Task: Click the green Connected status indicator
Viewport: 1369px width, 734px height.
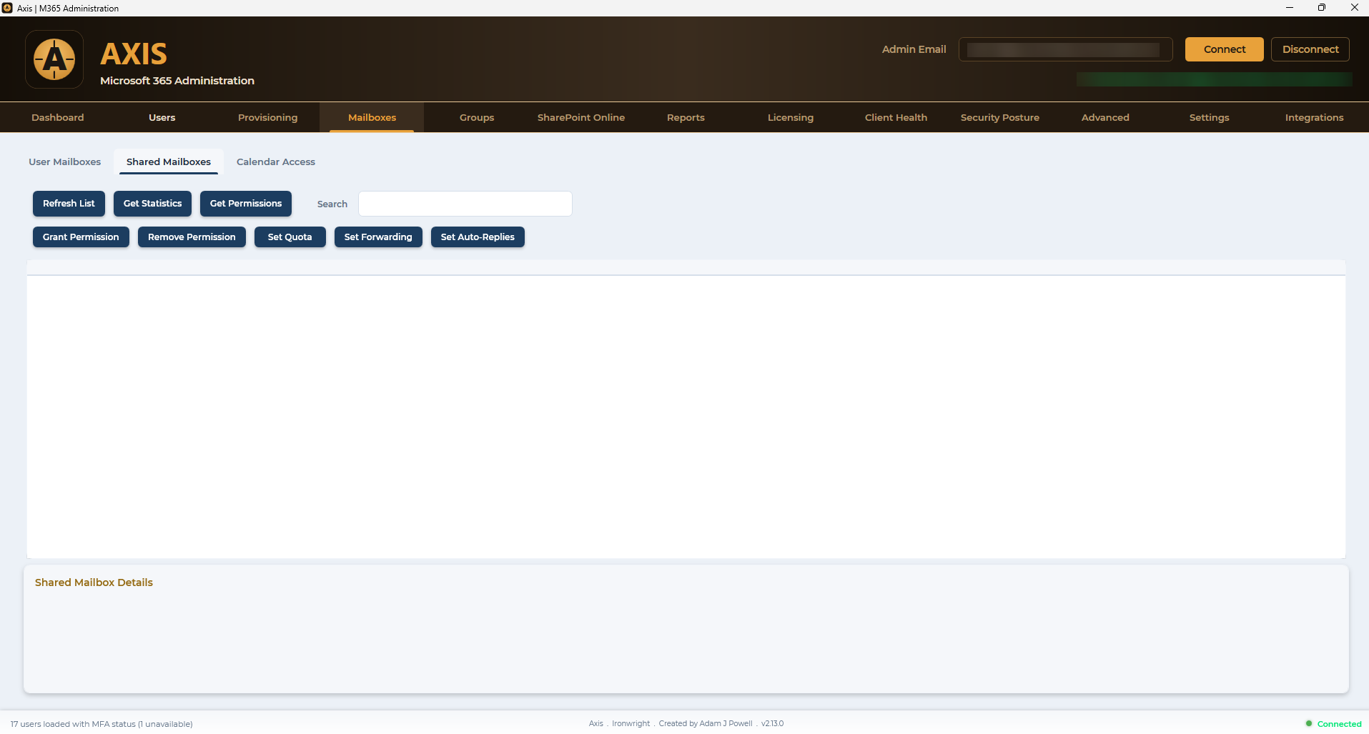Action: (x=1333, y=723)
